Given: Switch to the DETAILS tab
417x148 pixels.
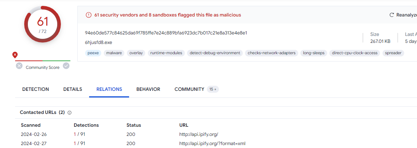Looking at the screenshot, I should (73, 89).
